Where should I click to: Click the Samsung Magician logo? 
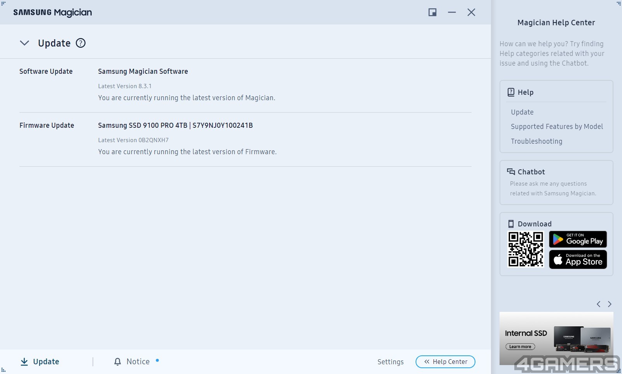click(52, 12)
